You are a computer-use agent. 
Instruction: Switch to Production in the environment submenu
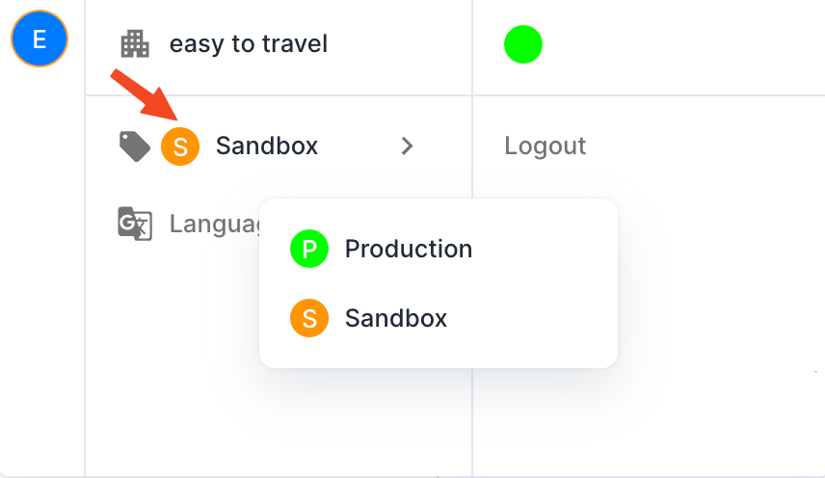pyautogui.click(x=409, y=250)
